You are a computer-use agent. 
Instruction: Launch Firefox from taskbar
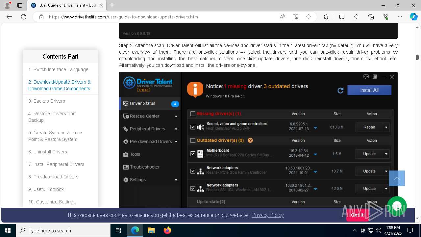tap(167, 230)
